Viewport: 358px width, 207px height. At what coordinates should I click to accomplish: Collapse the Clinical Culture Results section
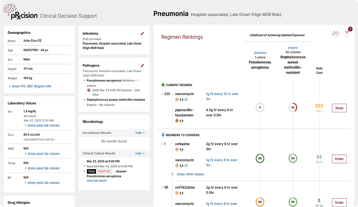tap(140, 153)
